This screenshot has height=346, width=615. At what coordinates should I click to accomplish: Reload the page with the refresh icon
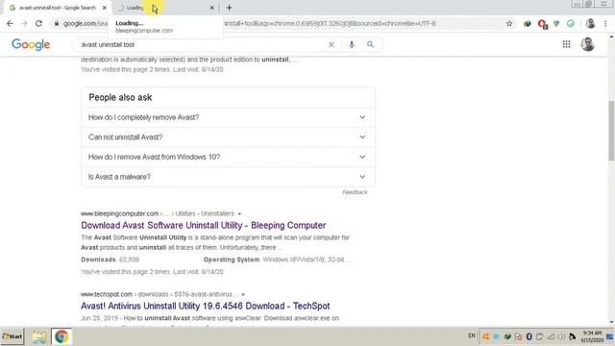point(38,23)
